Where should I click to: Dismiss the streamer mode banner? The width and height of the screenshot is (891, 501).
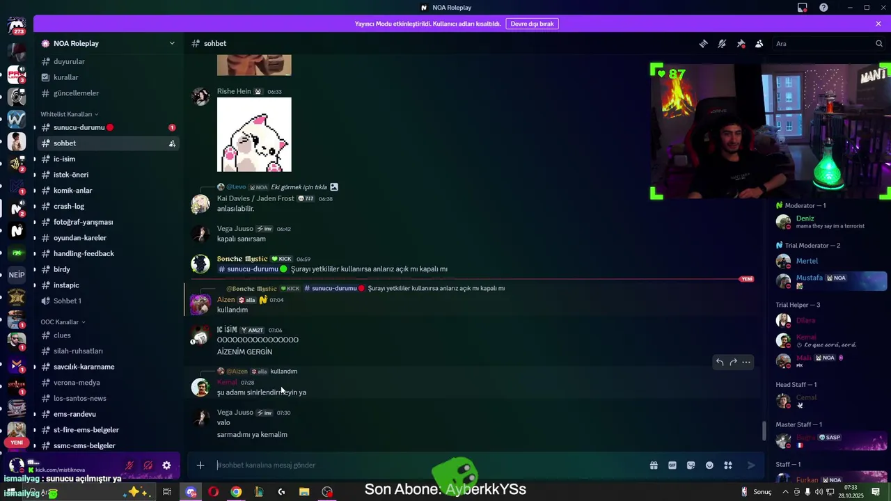pyautogui.click(x=878, y=24)
